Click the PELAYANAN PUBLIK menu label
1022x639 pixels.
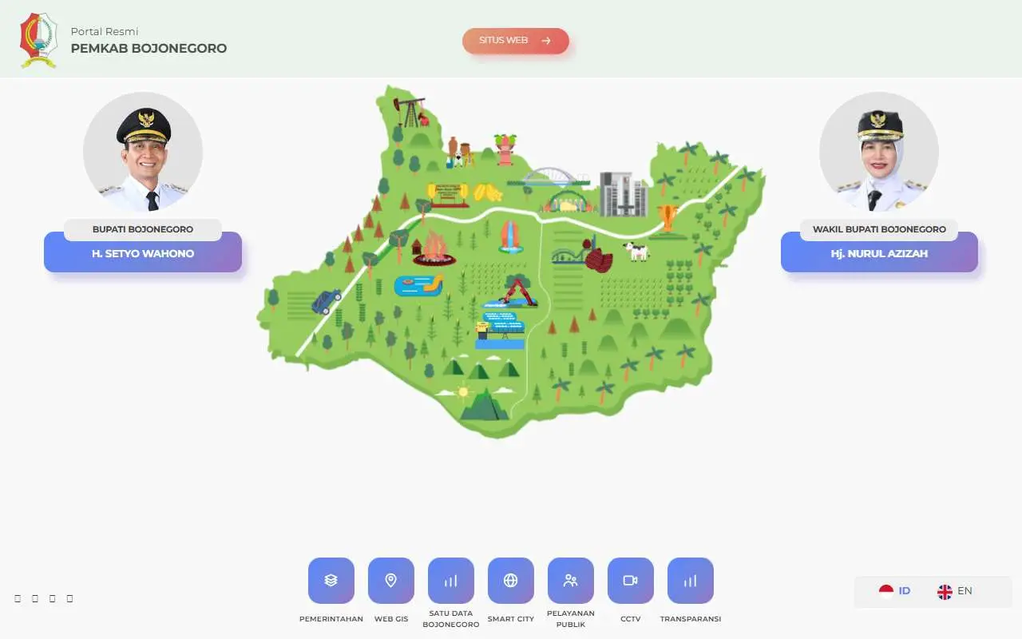click(x=571, y=619)
